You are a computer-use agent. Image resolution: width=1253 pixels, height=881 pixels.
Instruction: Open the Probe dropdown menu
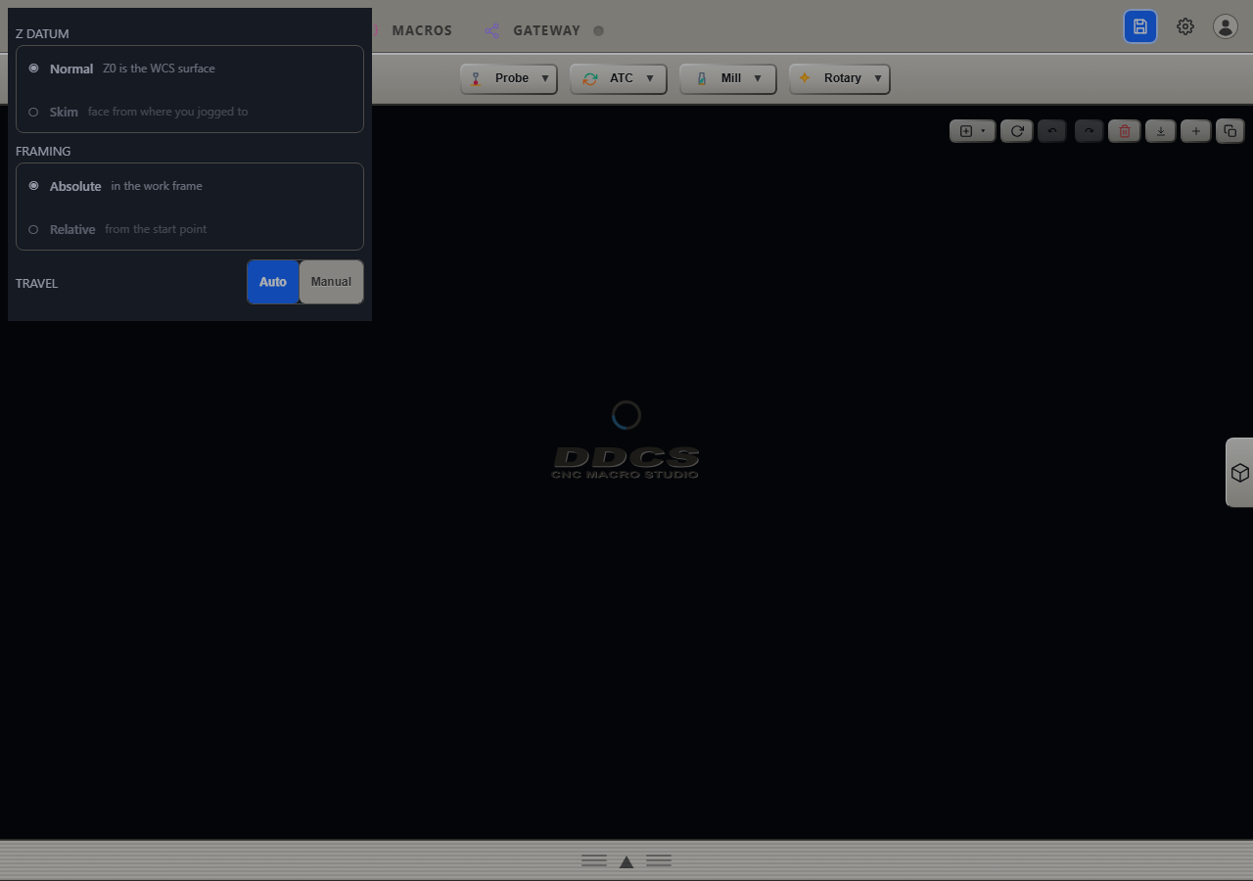509,78
